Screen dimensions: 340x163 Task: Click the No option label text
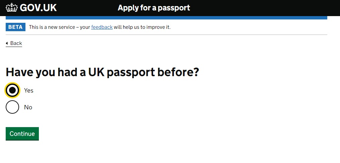click(28, 107)
